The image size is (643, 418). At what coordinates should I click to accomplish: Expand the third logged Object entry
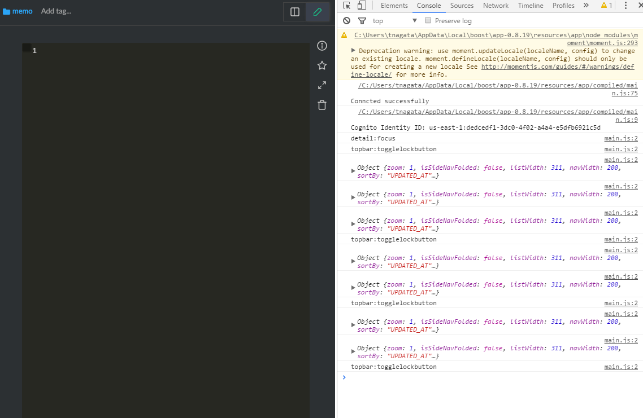(x=353, y=225)
